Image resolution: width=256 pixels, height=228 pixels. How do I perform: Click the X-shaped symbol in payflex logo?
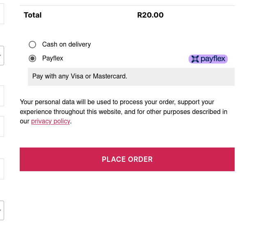click(x=195, y=59)
